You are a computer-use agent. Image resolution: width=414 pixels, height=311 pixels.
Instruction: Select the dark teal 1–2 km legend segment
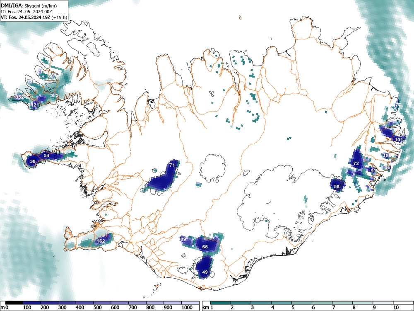pos(221,303)
